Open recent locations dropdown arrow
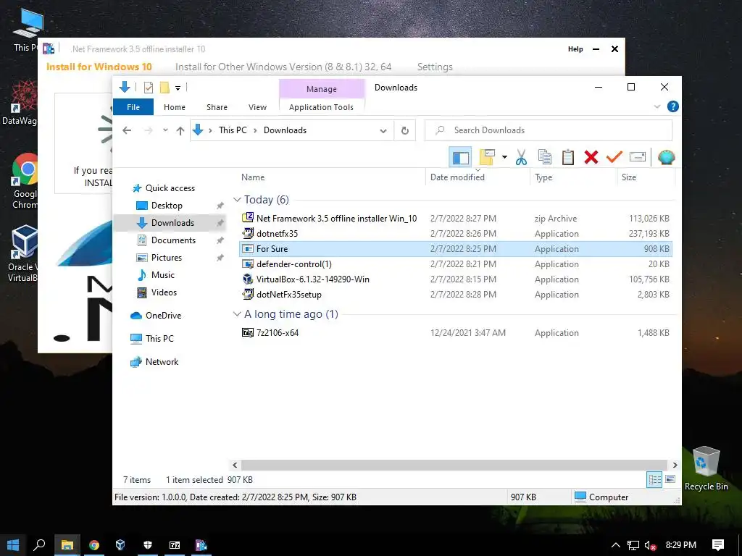This screenshot has height=556, width=742. click(x=165, y=130)
